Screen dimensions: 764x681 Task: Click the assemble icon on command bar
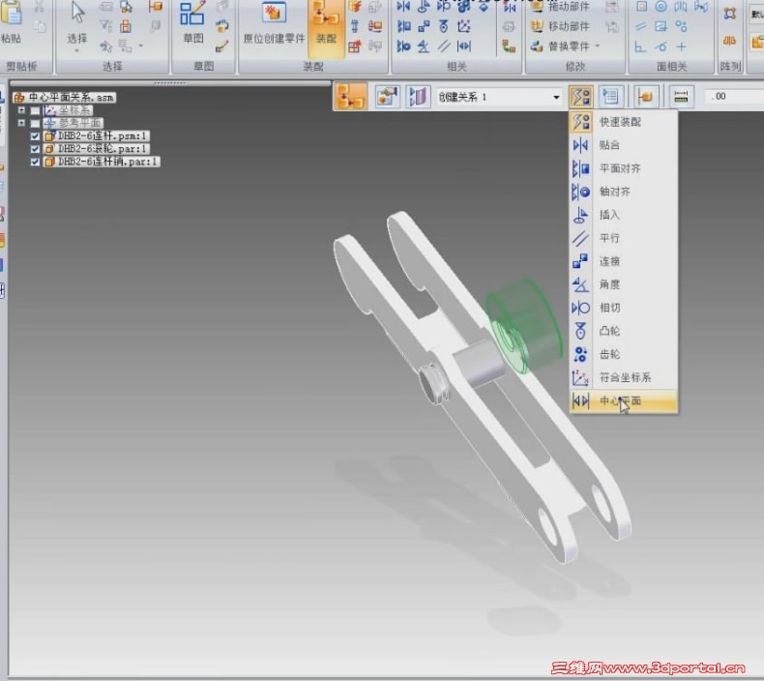(x=351, y=97)
